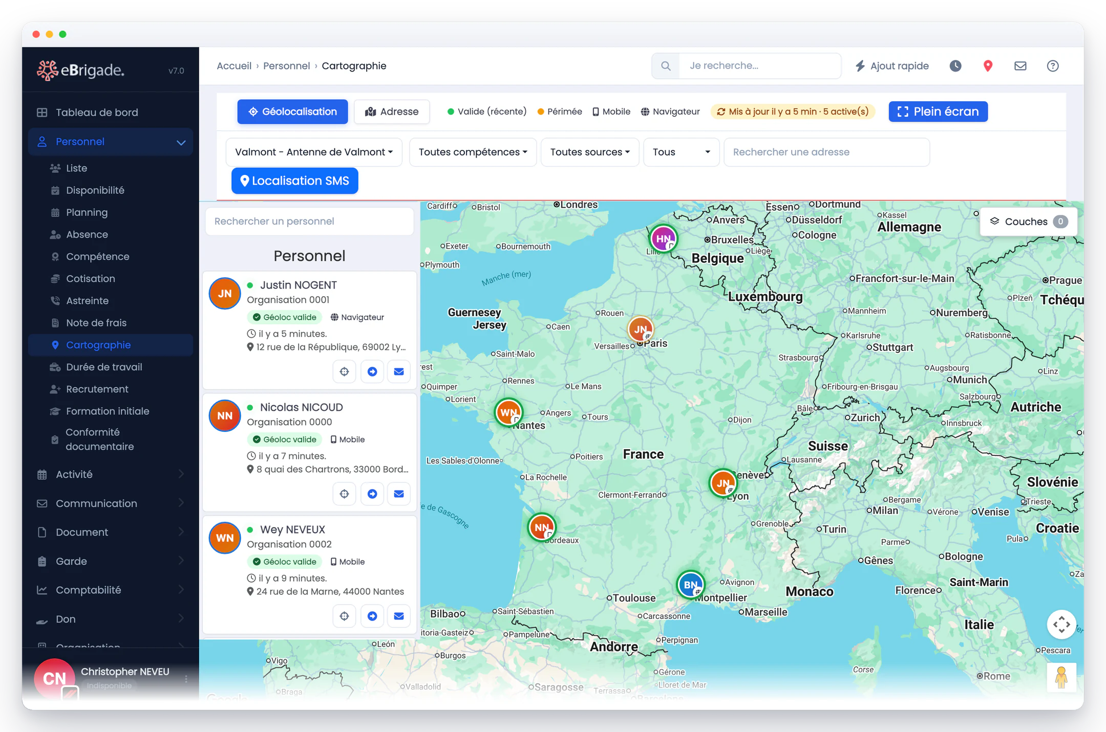1106x732 pixels.
Task: Expand the Activité sidebar section
Action: (x=111, y=474)
